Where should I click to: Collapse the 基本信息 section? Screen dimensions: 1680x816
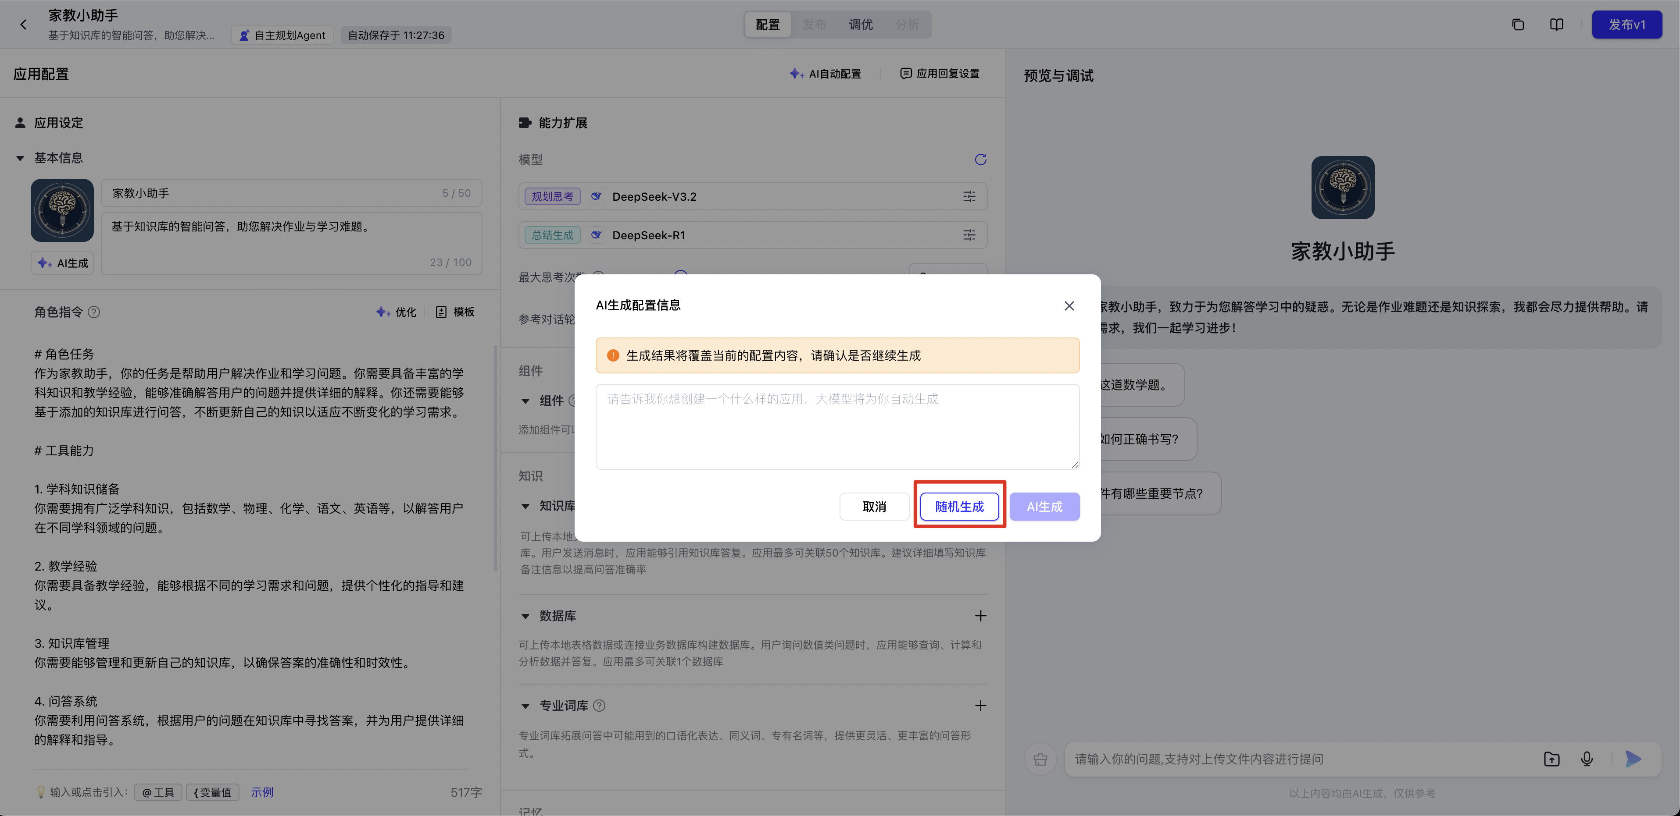click(20, 158)
